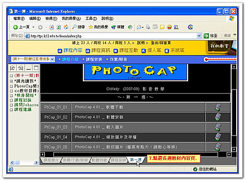Open the 檢視(V) menu

point(51,19)
